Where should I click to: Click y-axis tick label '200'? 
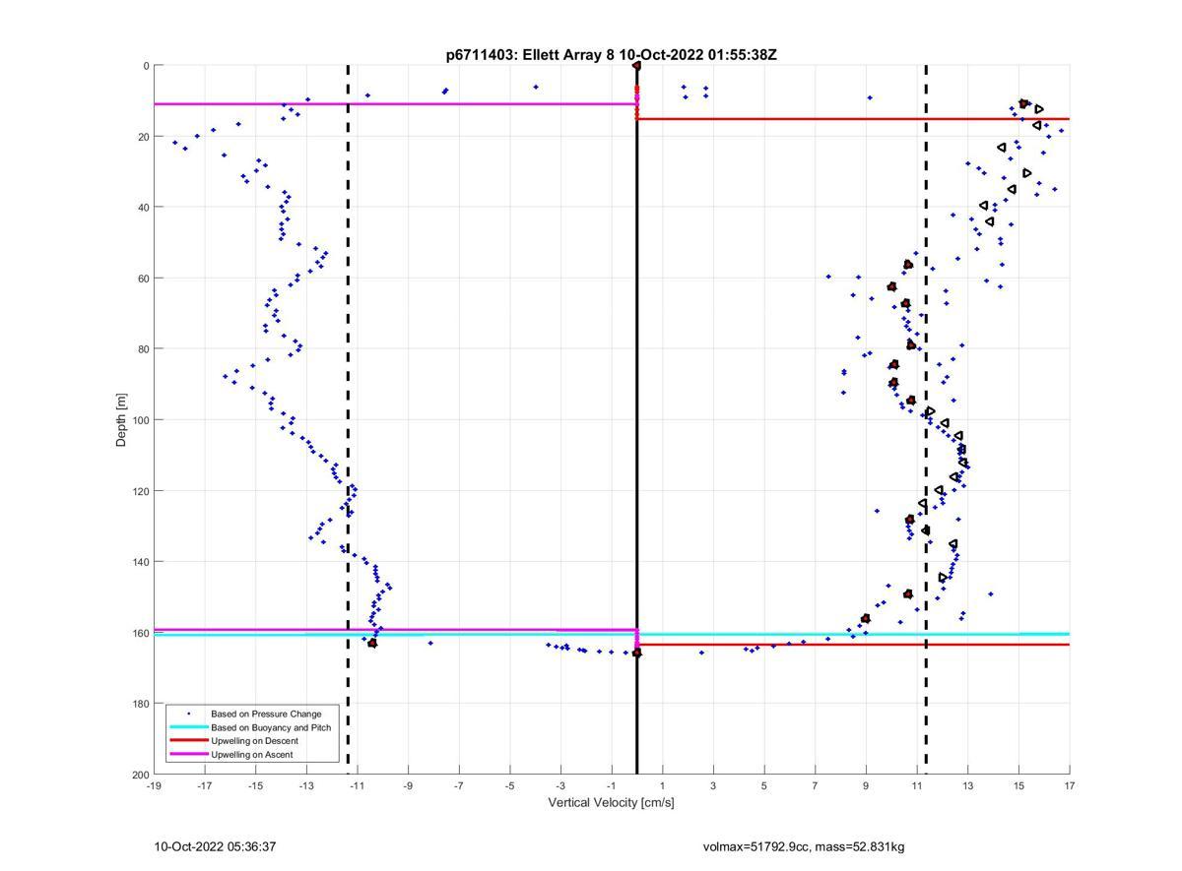coord(140,775)
